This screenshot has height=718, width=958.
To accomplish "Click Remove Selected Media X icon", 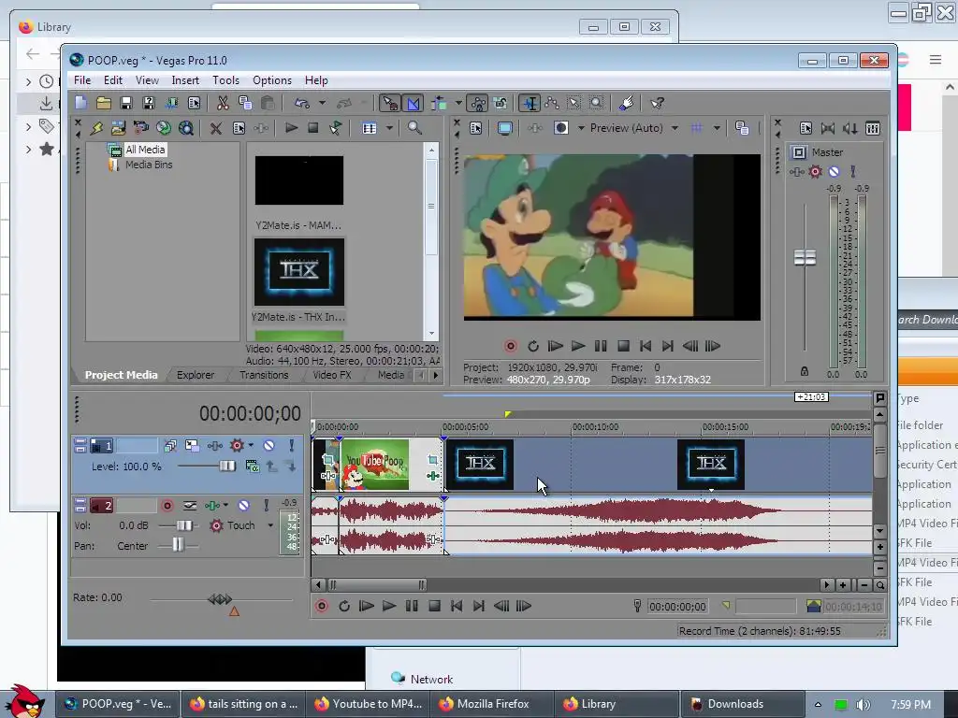I will click(x=216, y=128).
